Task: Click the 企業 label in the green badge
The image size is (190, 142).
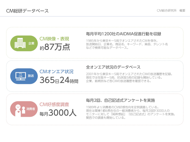Action: (31, 43)
